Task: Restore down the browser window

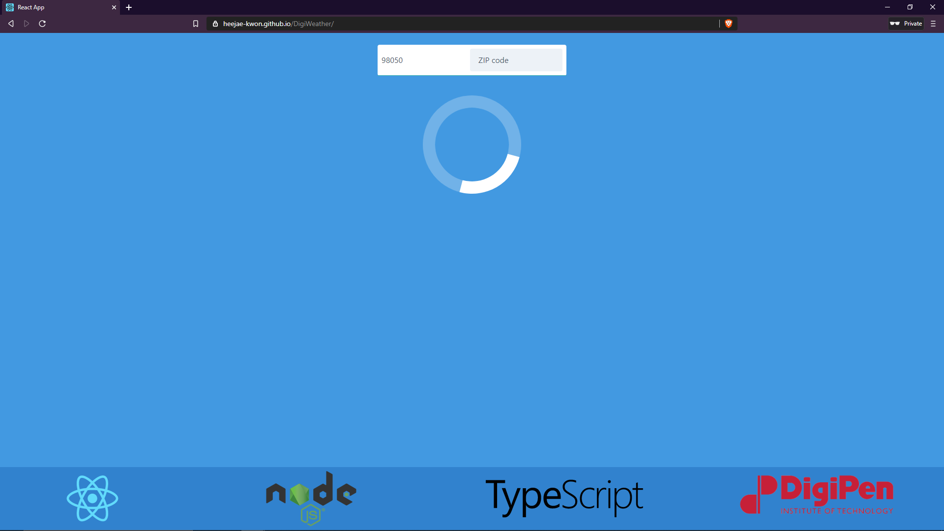Action: [x=910, y=7]
